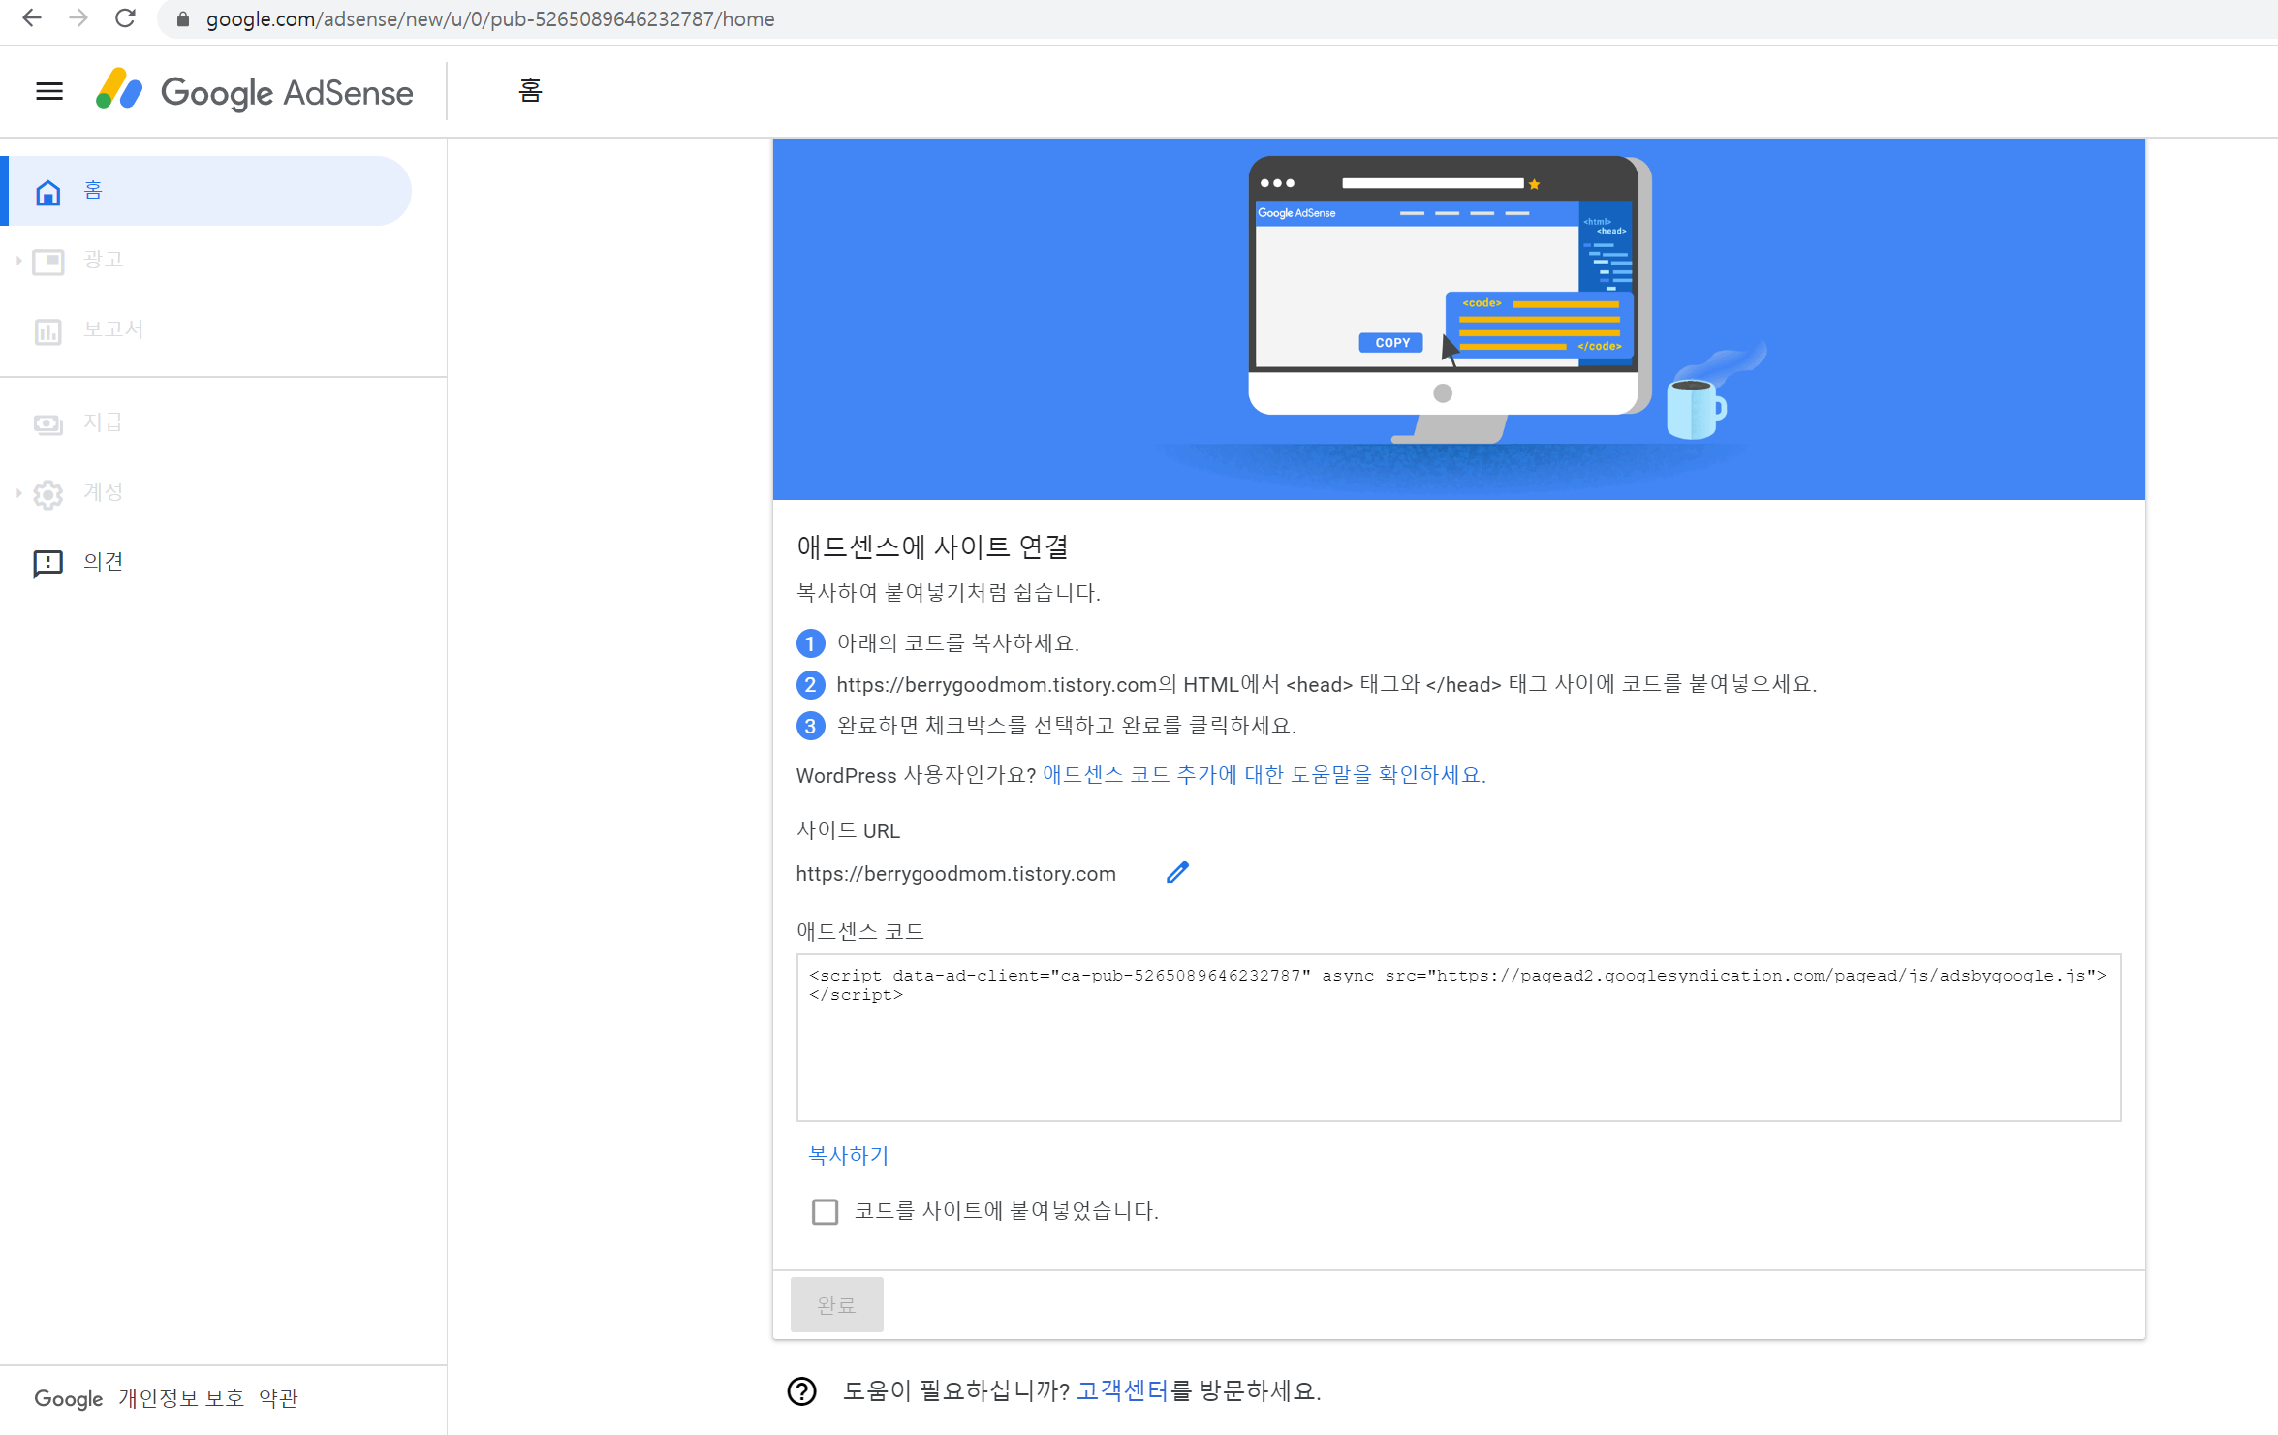The image size is (2278, 1435).
Task: Click the help question mark icon
Action: [802, 1390]
